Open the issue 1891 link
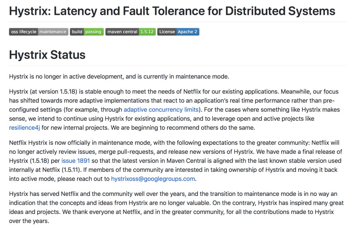This screenshot has height=229, width=357. 76,160
